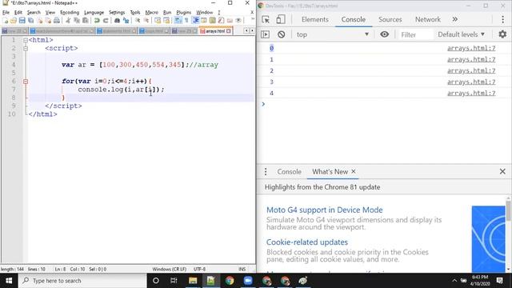The height and width of the screenshot is (288, 512).
Task: Toggle Show All Characters pilcrow icon
Action: [186, 21]
